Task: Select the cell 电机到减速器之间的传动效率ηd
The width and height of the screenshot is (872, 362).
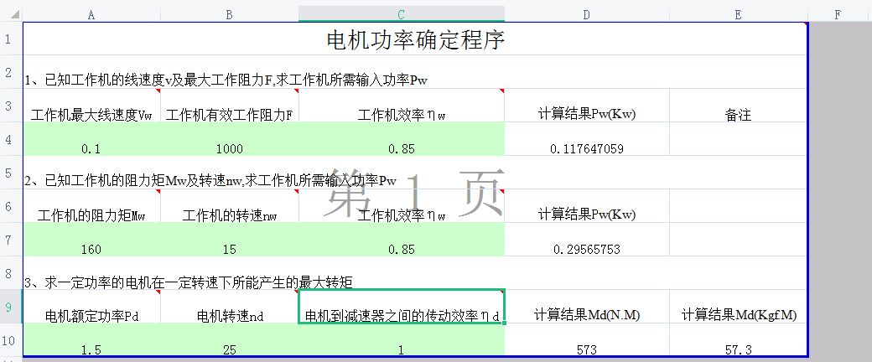Action: (x=402, y=307)
